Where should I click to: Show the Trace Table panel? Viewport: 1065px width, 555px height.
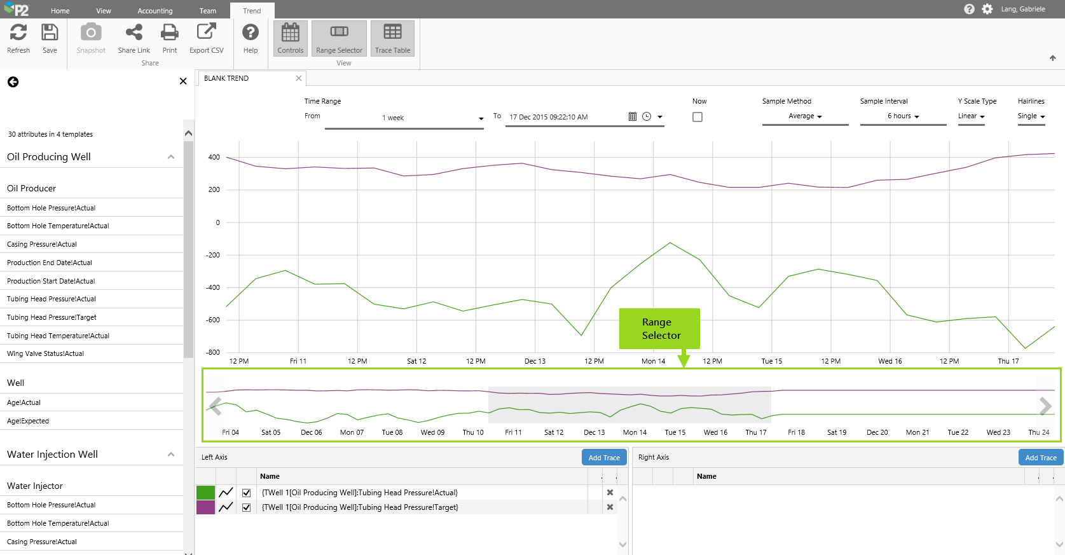tap(392, 38)
